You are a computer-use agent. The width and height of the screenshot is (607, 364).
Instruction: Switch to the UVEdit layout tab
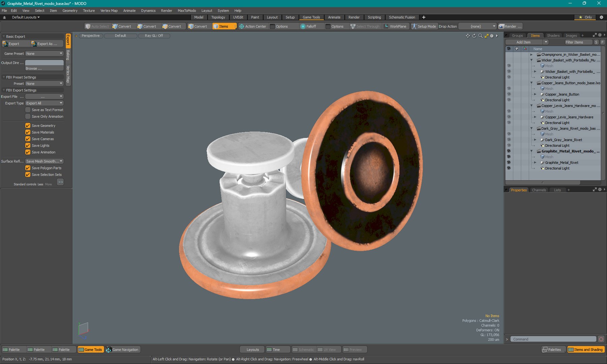tap(238, 17)
